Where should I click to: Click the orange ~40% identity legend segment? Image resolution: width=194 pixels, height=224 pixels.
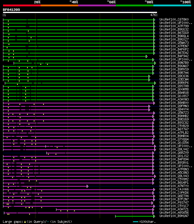pyautogui.click(x=59, y=5)
